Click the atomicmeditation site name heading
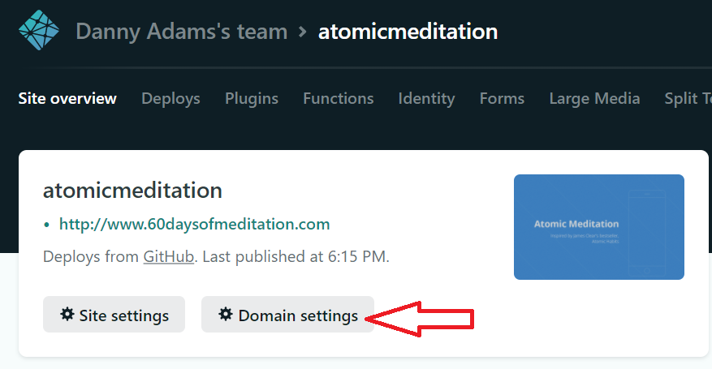 [132, 191]
